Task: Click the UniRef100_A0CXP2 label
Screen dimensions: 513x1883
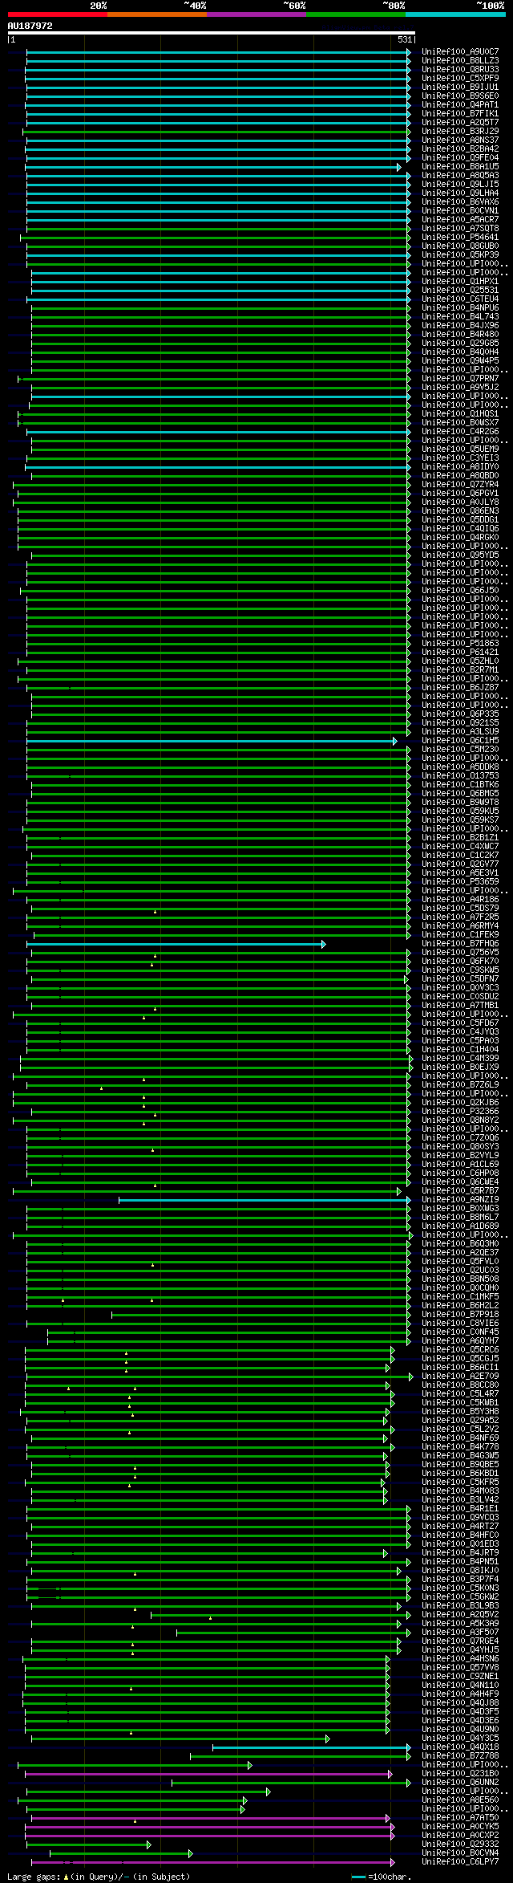Action: coord(460,1836)
